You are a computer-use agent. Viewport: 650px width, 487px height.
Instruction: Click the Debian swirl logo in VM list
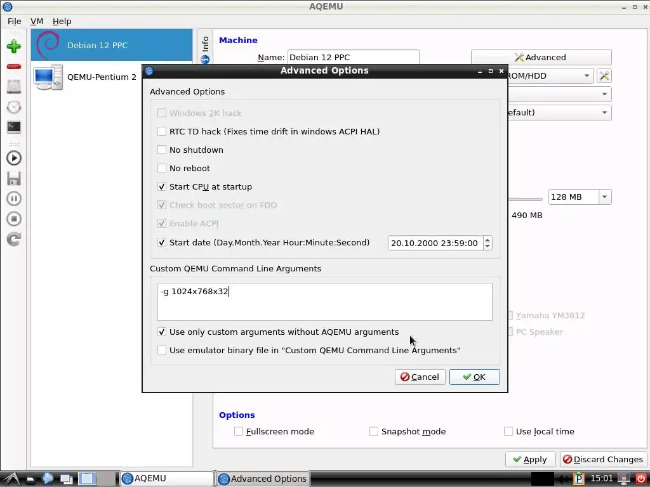point(48,45)
